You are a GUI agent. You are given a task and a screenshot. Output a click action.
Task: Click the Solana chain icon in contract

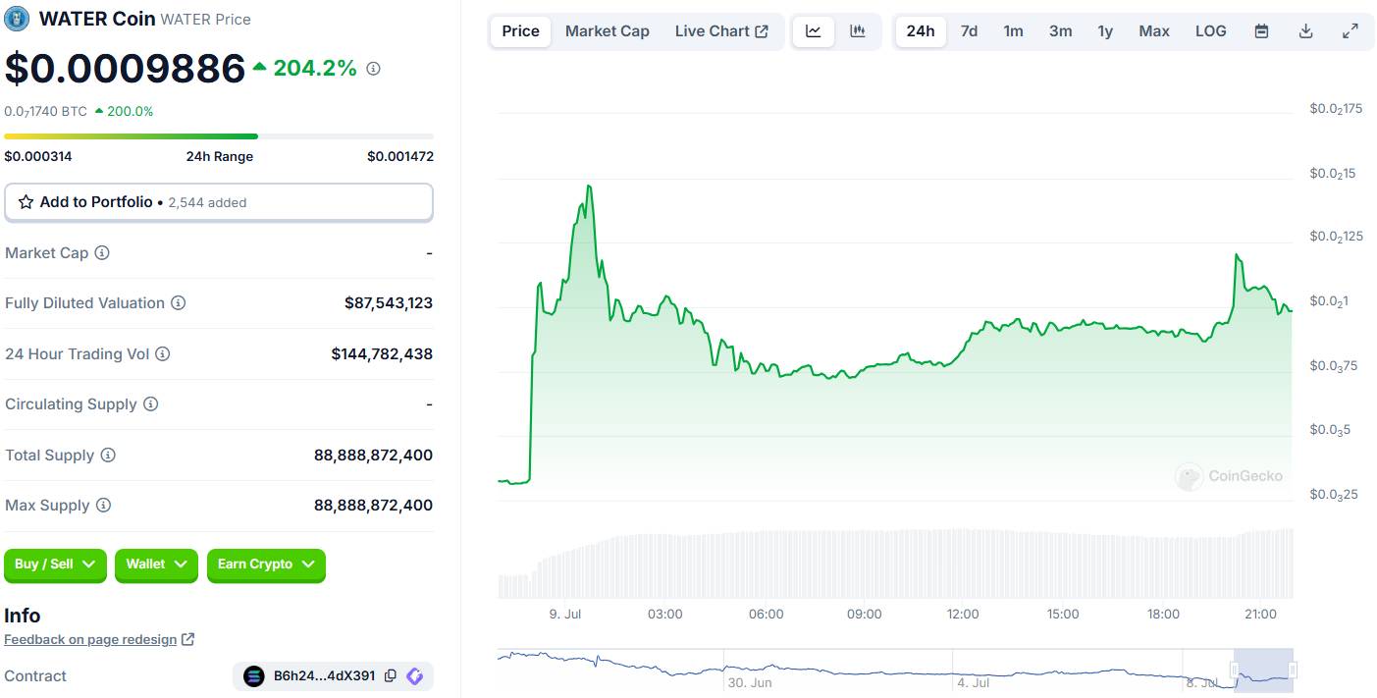click(254, 676)
